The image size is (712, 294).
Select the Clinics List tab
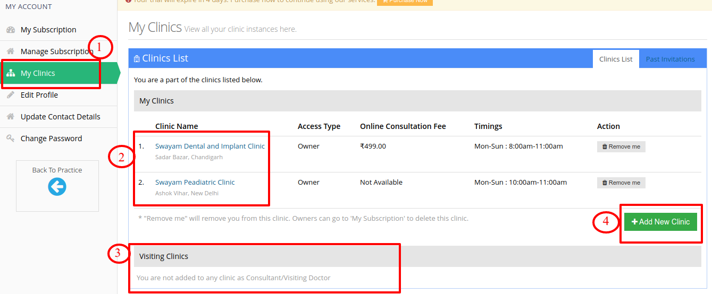point(616,59)
